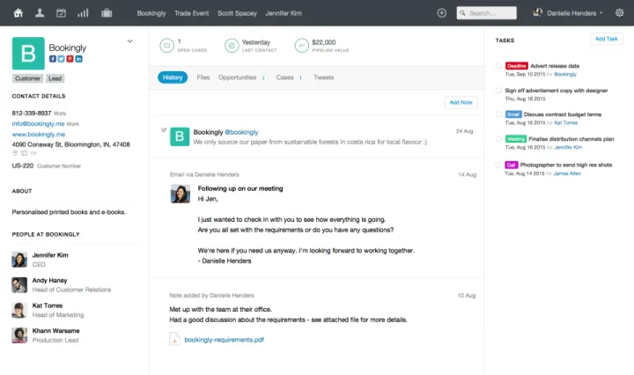This screenshot has width=634, height=375.
Task: Open the sales pipeline bar chart icon
Action: [x=83, y=13]
